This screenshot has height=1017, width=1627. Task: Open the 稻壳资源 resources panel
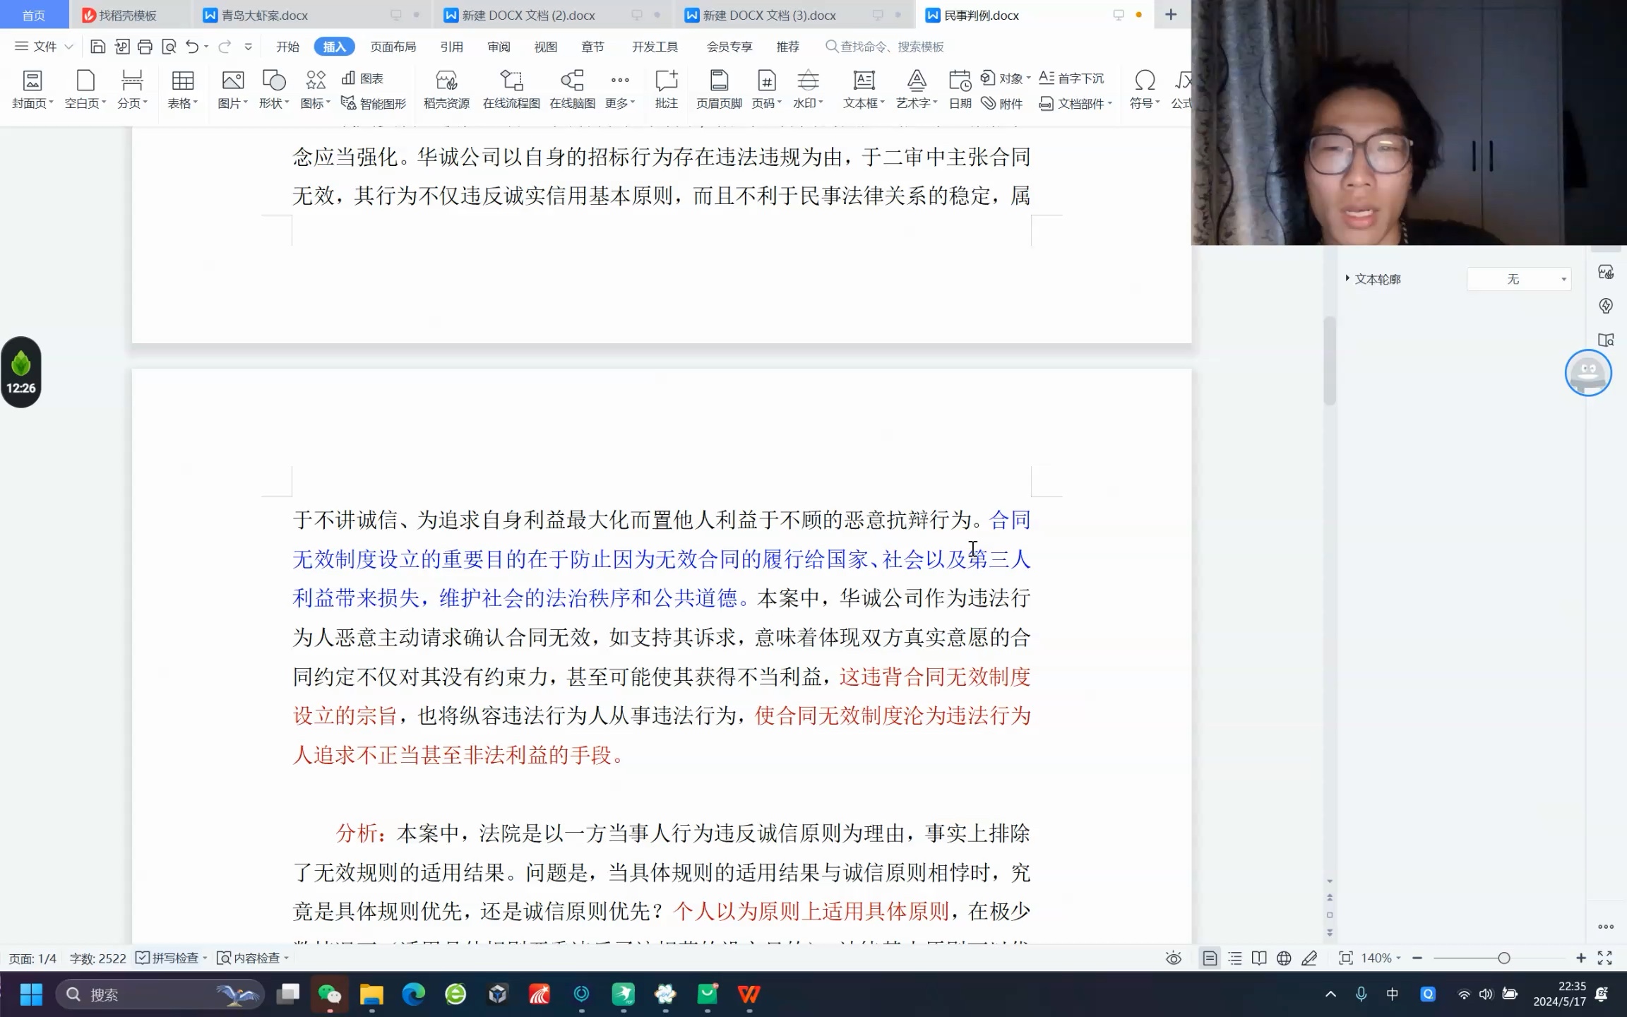(x=445, y=88)
